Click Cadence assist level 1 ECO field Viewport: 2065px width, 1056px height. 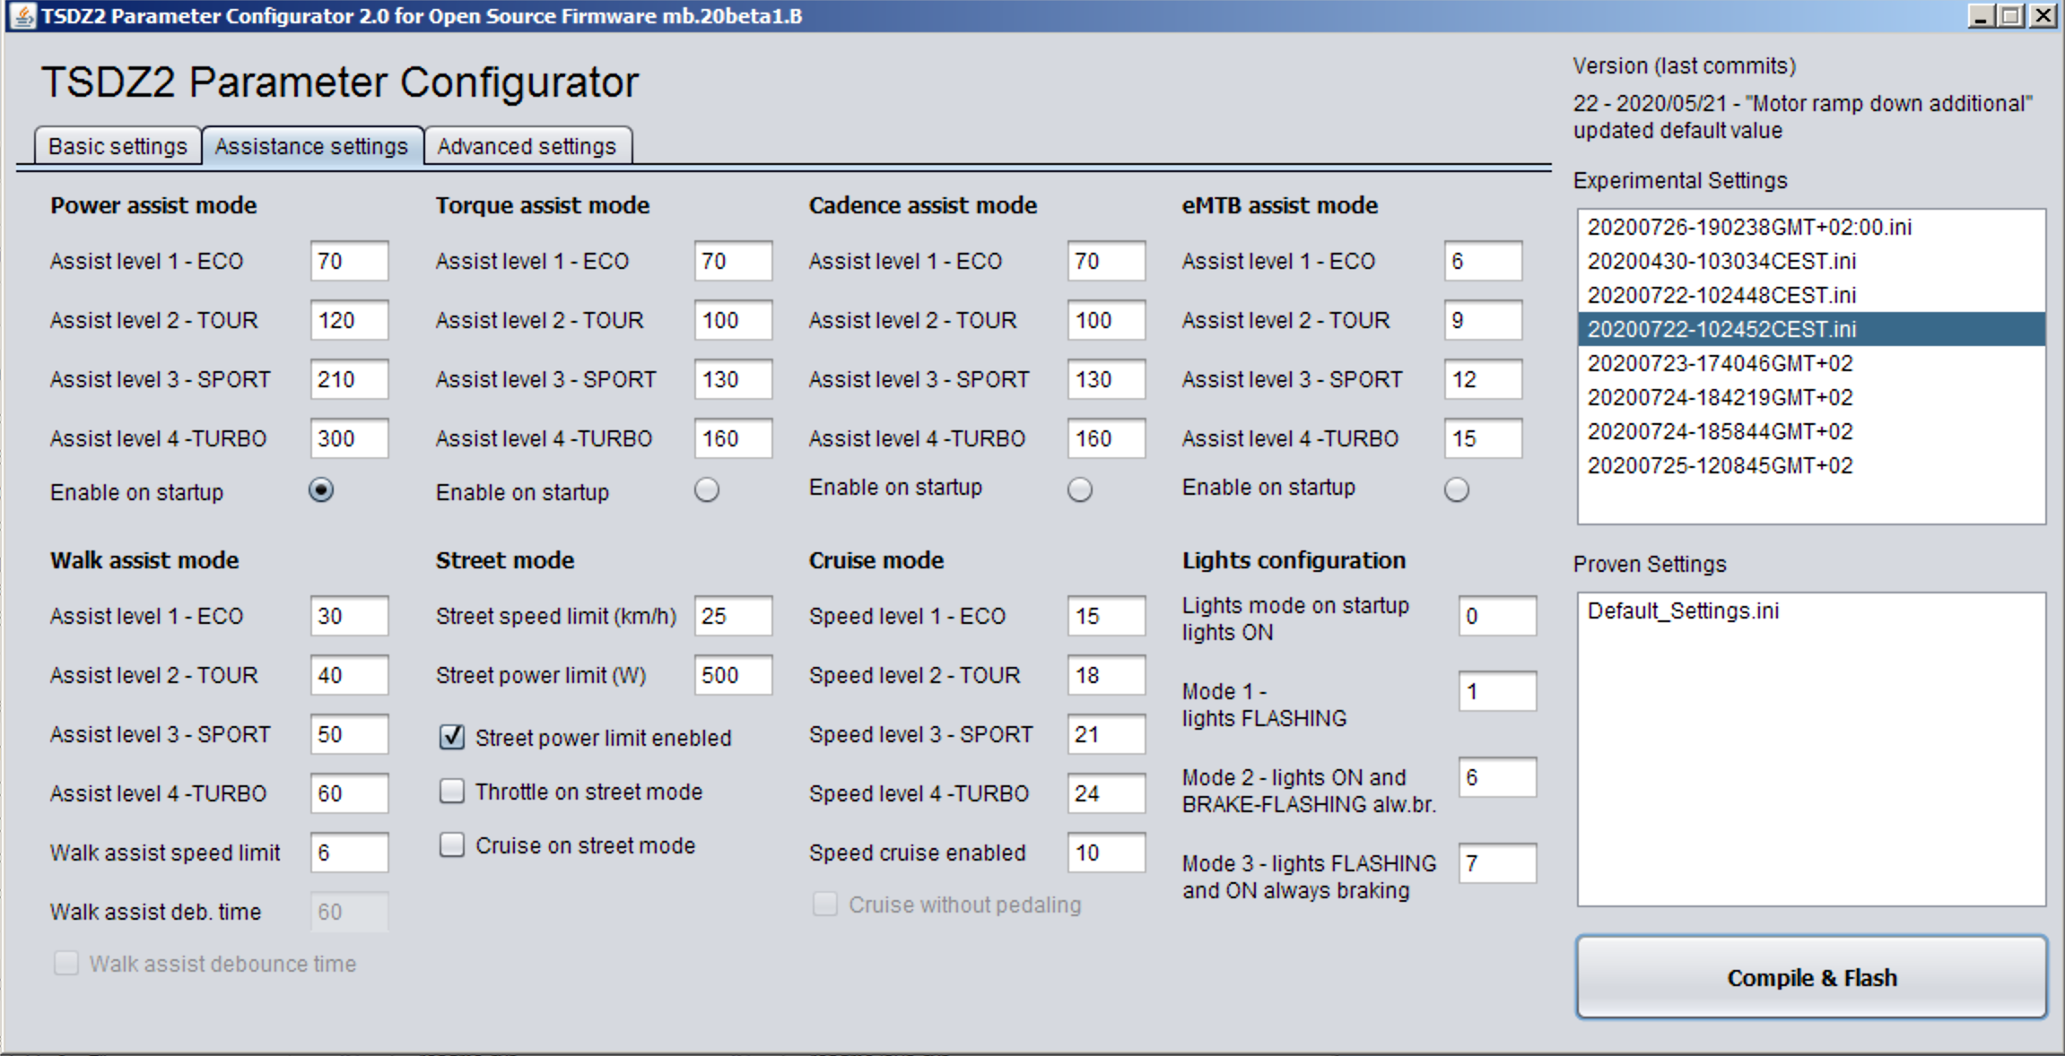[1107, 261]
